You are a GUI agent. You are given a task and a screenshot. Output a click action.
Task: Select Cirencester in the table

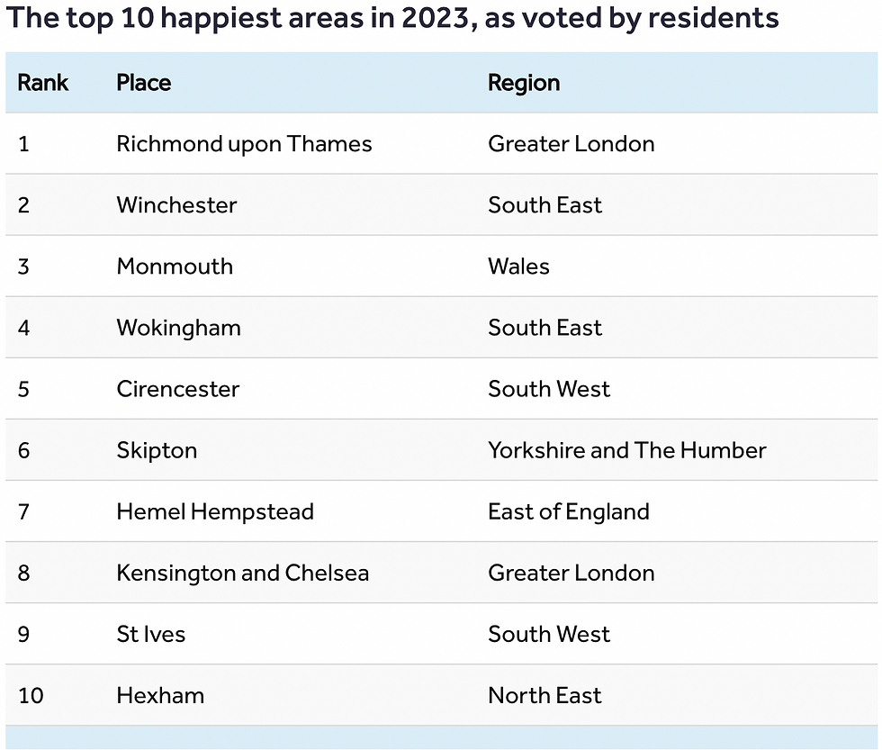(x=177, y=389)
